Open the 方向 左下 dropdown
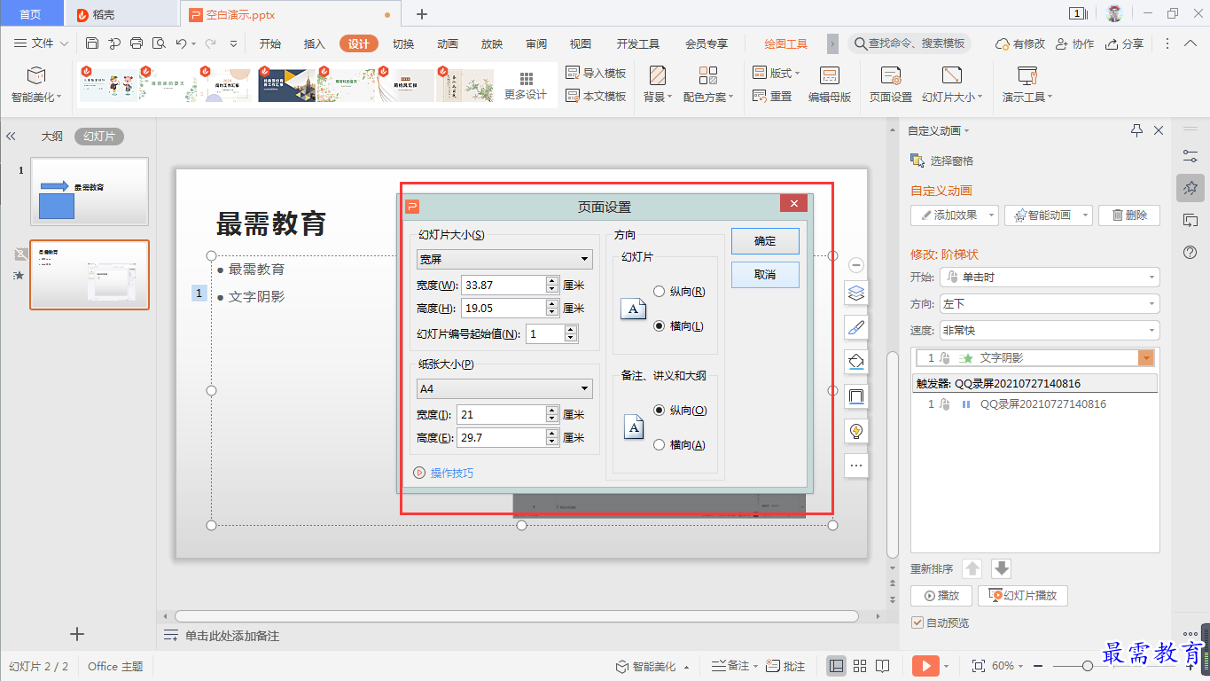The width and height of the screenshot is (1210, 681). (x=1050, y=303)
